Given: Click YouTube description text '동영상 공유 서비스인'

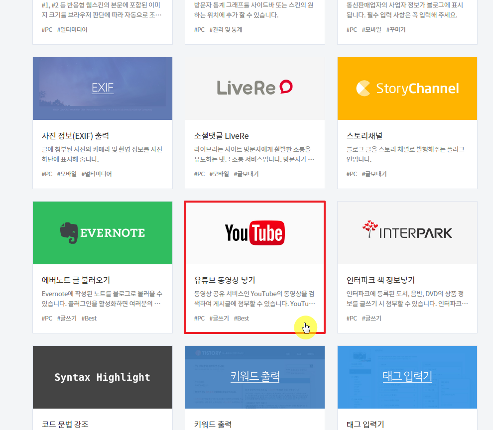Looking at the screenshot, I should (254, 299).
